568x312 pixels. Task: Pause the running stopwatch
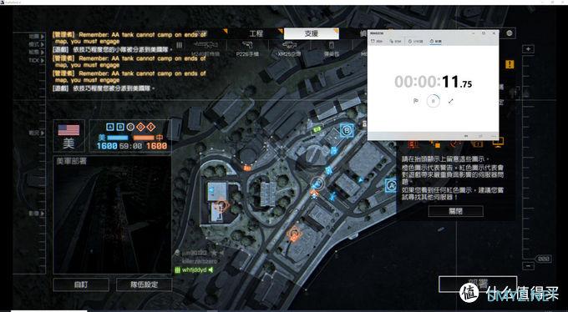(x=433, y=101)
